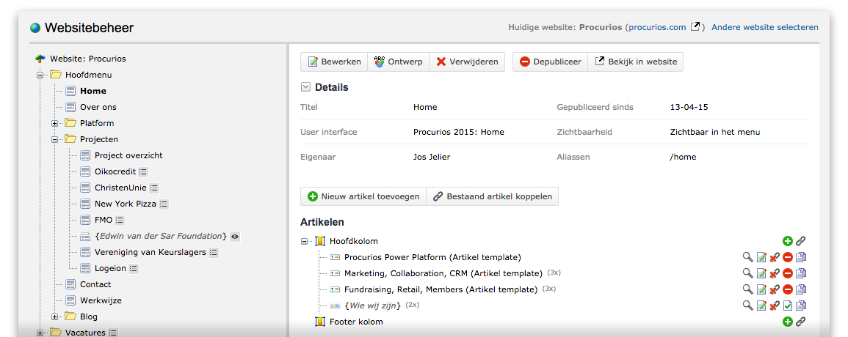
Task: Edit Wie wij zijn article
Action: pyautogui.click(x=761, y=305)
